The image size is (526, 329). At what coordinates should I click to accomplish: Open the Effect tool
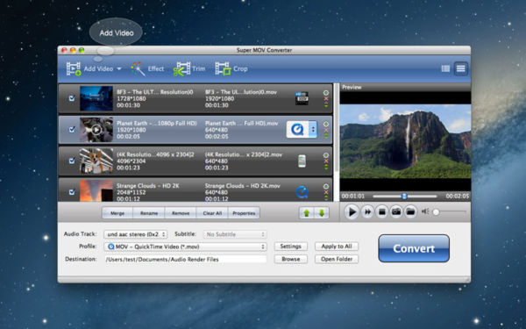click(x=147, y=68)
